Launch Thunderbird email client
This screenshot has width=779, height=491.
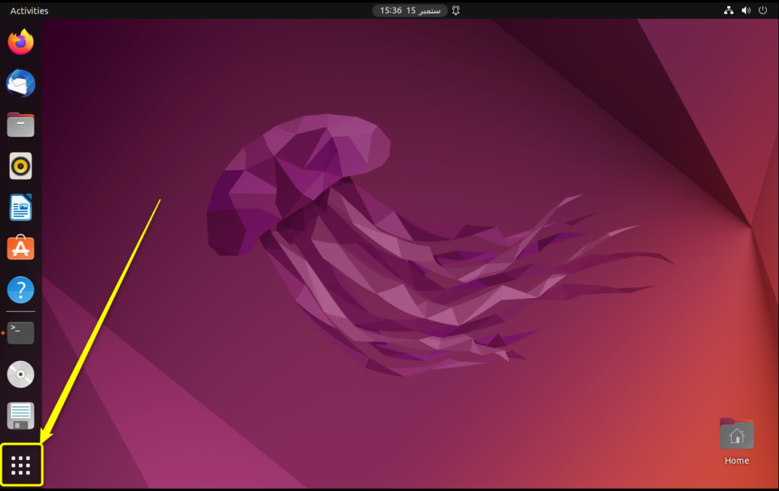20,84
